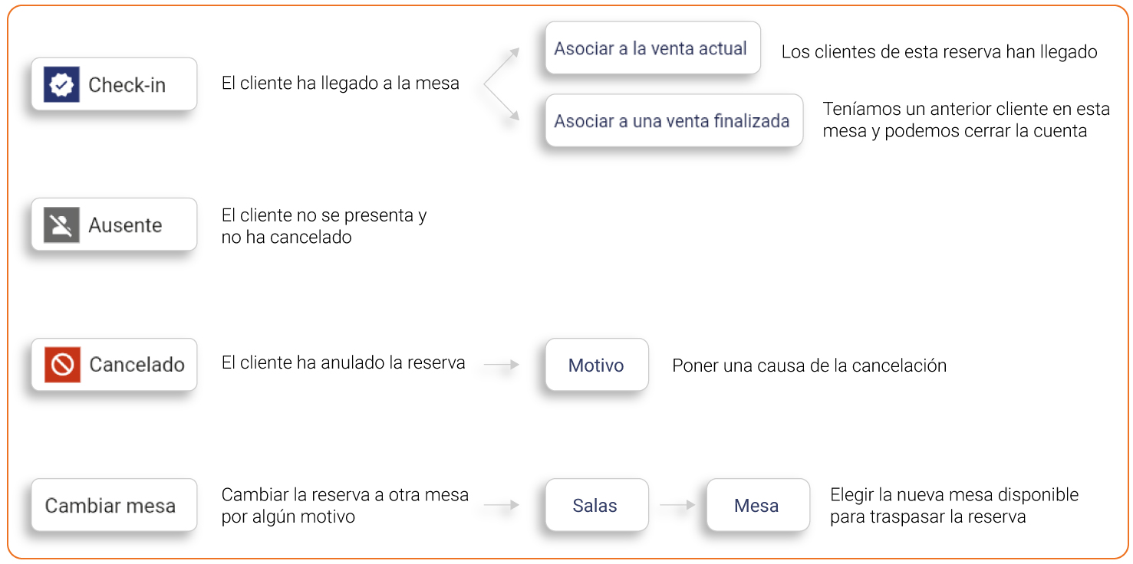Image resolution: width=1133 pixels, height=564 pixels.
Task: Open the Salas selector
Action: point(596,505)
